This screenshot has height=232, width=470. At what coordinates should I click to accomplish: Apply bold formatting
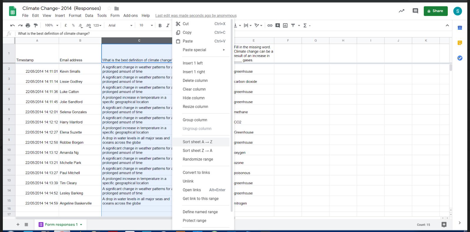(x=160, y=26)
